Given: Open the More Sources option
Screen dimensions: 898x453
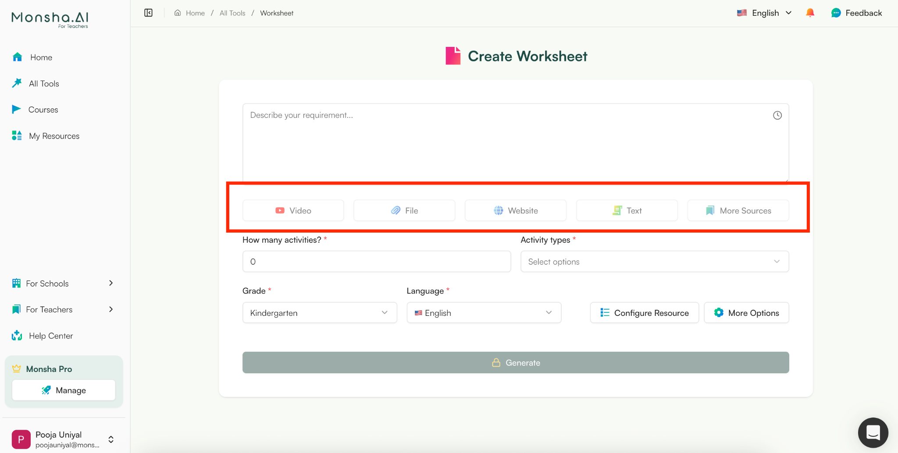Looking at the screenshot, I should (x=738, y=210).
